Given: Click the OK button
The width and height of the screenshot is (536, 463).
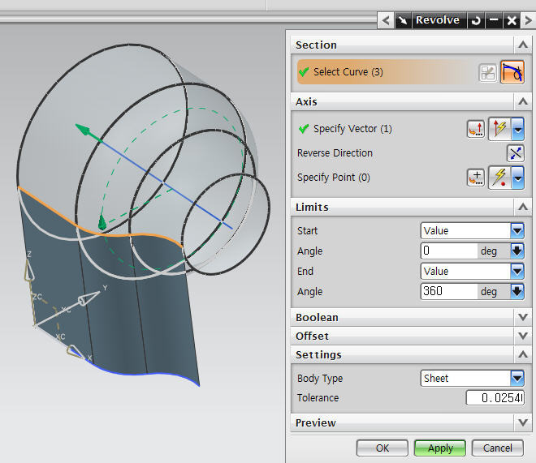Looking at the screenshot, I should tap(382, 448).
